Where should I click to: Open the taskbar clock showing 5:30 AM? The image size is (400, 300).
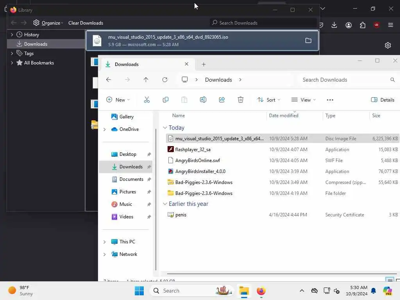(x=356, y=291)
